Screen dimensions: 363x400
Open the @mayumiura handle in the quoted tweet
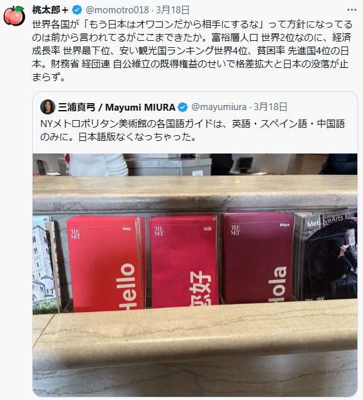point(219,107)
